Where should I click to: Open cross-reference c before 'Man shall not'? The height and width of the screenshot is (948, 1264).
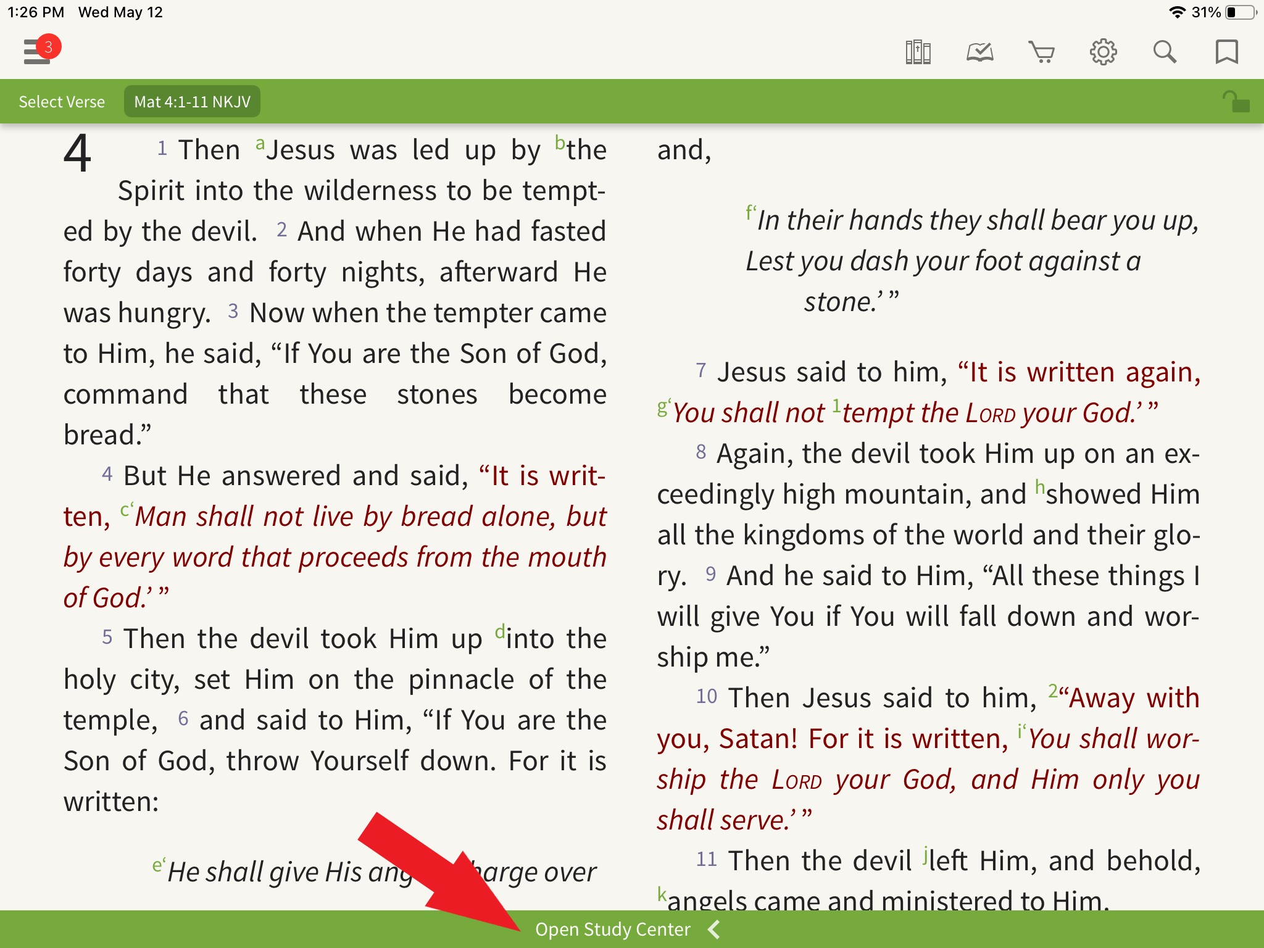(127, 510)
